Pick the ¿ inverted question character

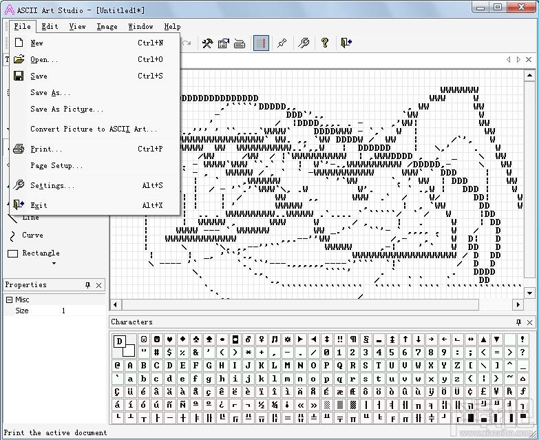point(222,405)
